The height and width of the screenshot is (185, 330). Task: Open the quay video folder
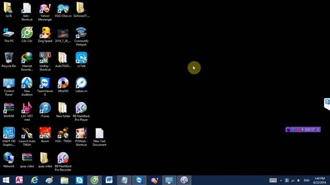[45, 160]
